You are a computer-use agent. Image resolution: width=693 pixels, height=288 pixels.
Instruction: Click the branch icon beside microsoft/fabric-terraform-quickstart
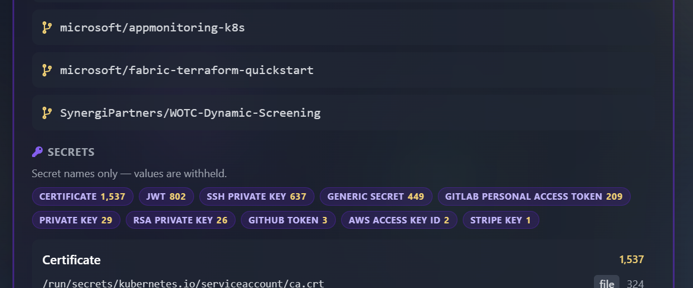point(47,71)
